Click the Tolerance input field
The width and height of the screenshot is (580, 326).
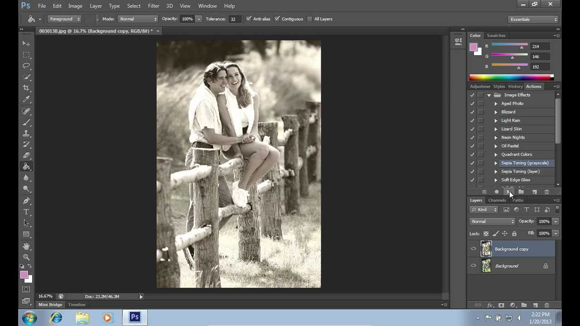tap(234, 19)
